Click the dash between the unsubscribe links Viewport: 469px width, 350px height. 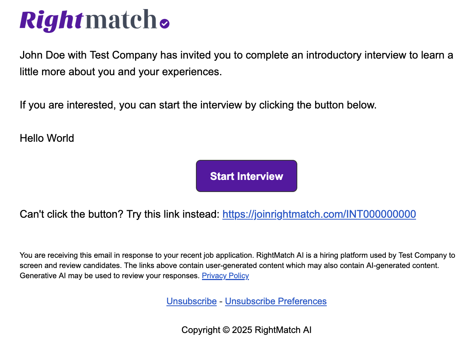[x=221, y=302]
